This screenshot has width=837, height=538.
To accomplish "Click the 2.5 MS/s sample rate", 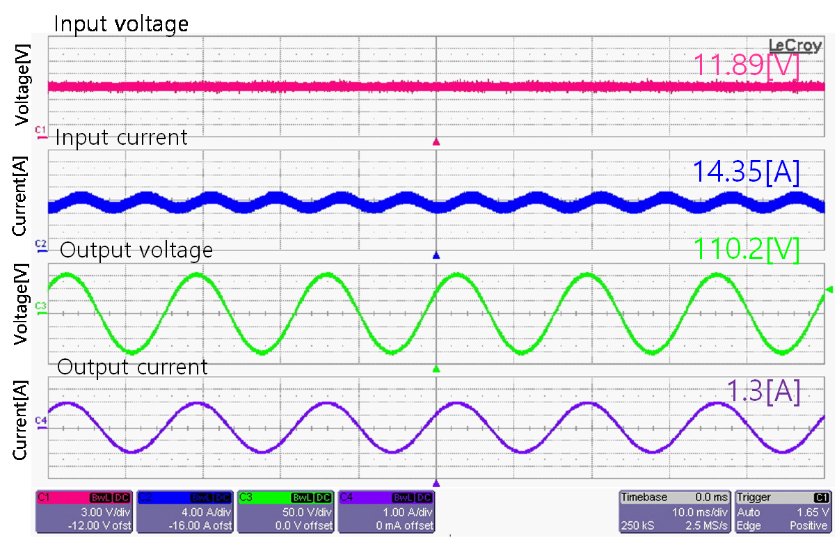I will pyautogui.click(x=706, y=525).
